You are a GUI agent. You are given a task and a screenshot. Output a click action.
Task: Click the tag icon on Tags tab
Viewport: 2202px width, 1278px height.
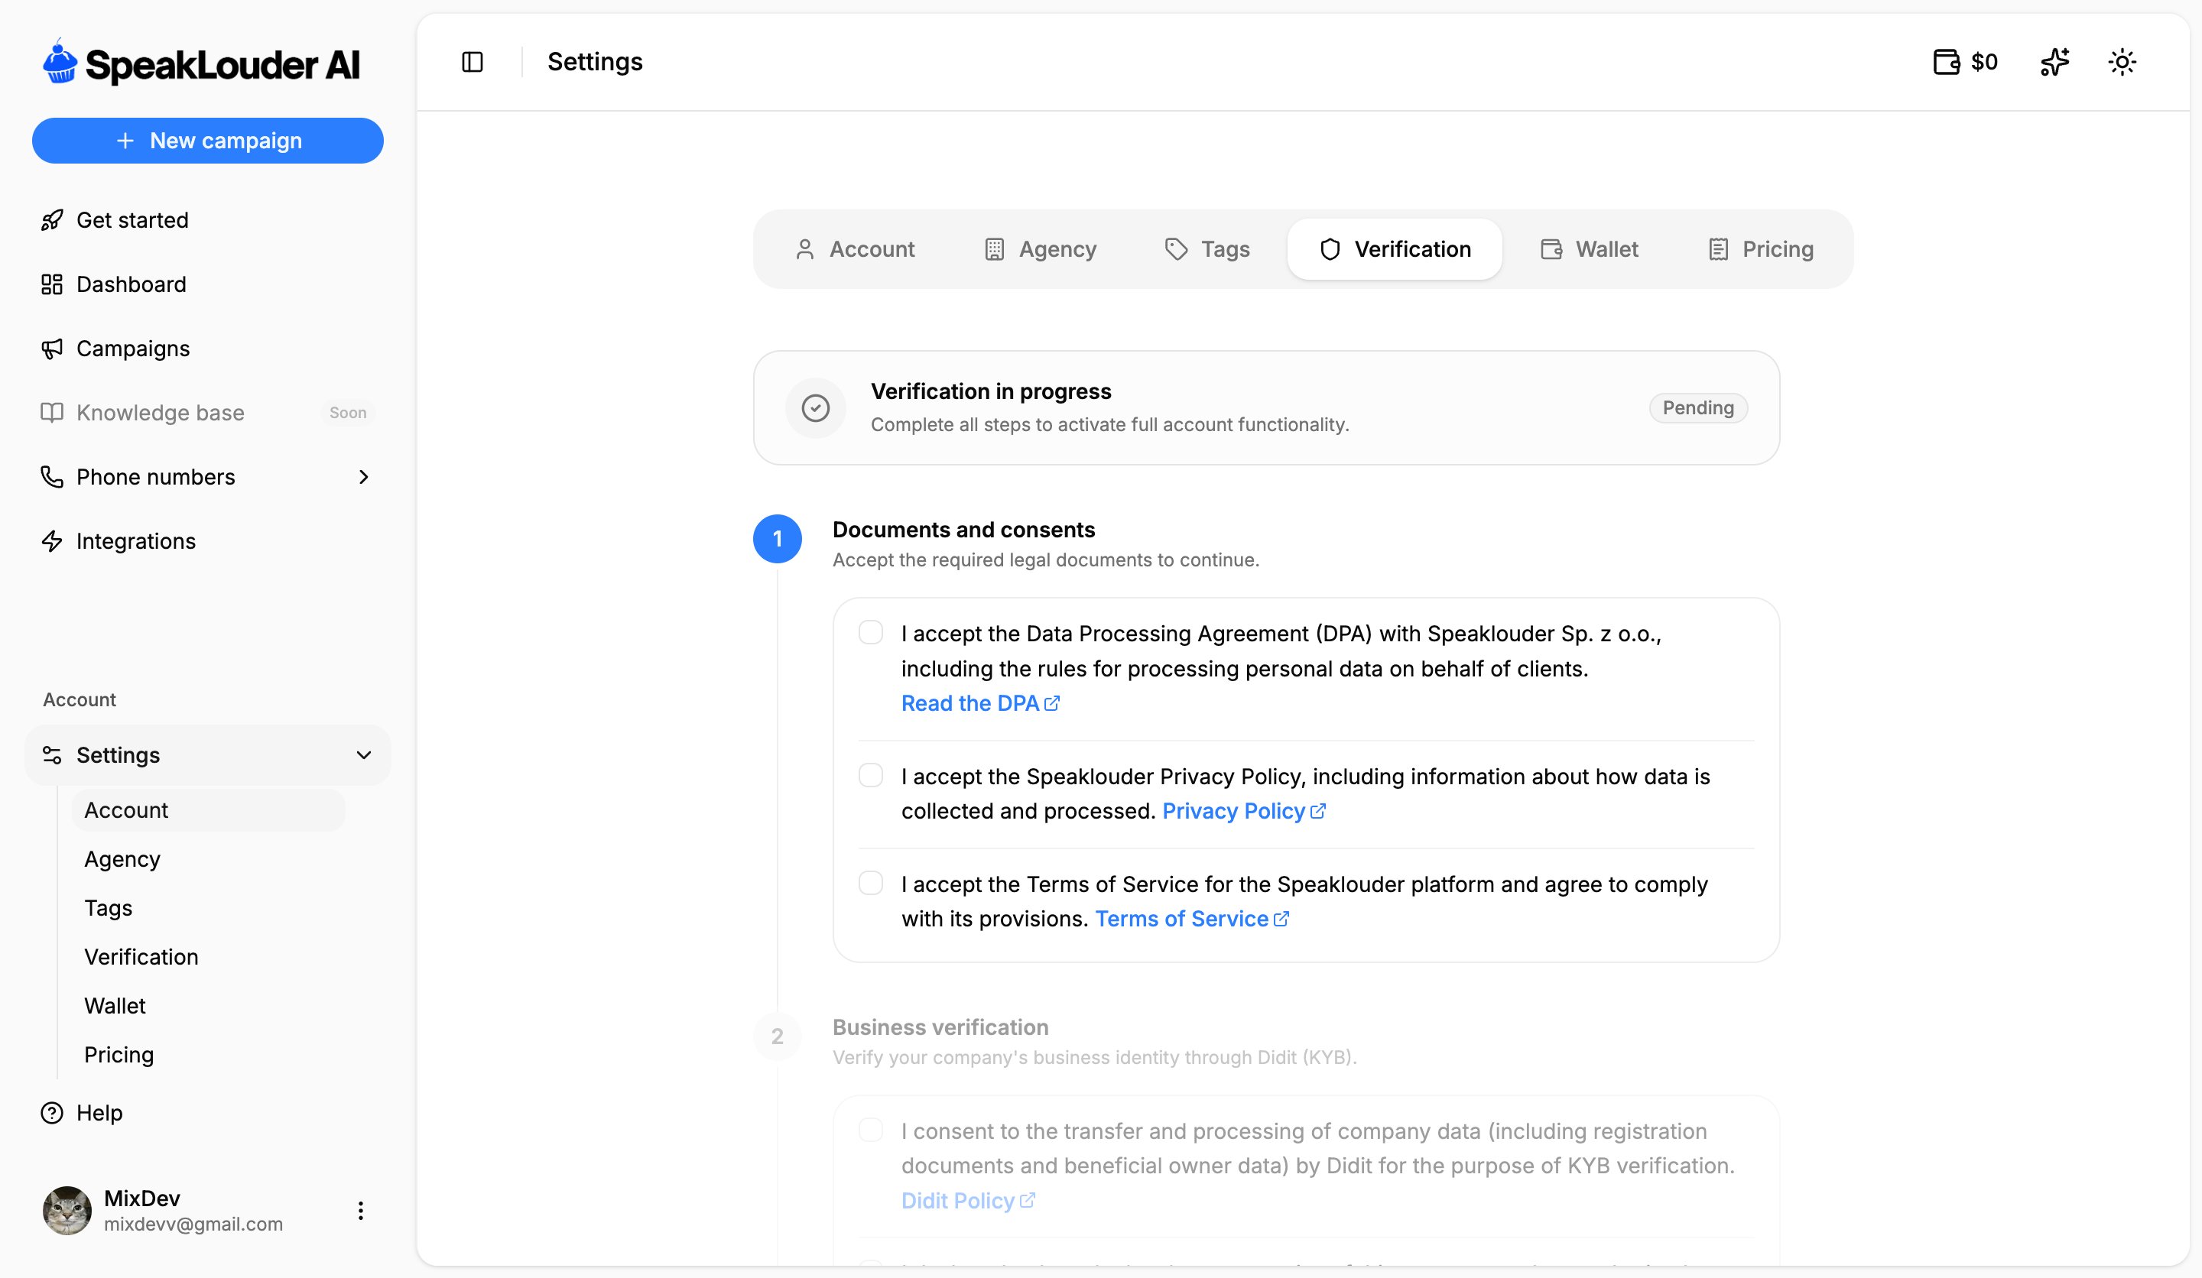coord(1176,250)
